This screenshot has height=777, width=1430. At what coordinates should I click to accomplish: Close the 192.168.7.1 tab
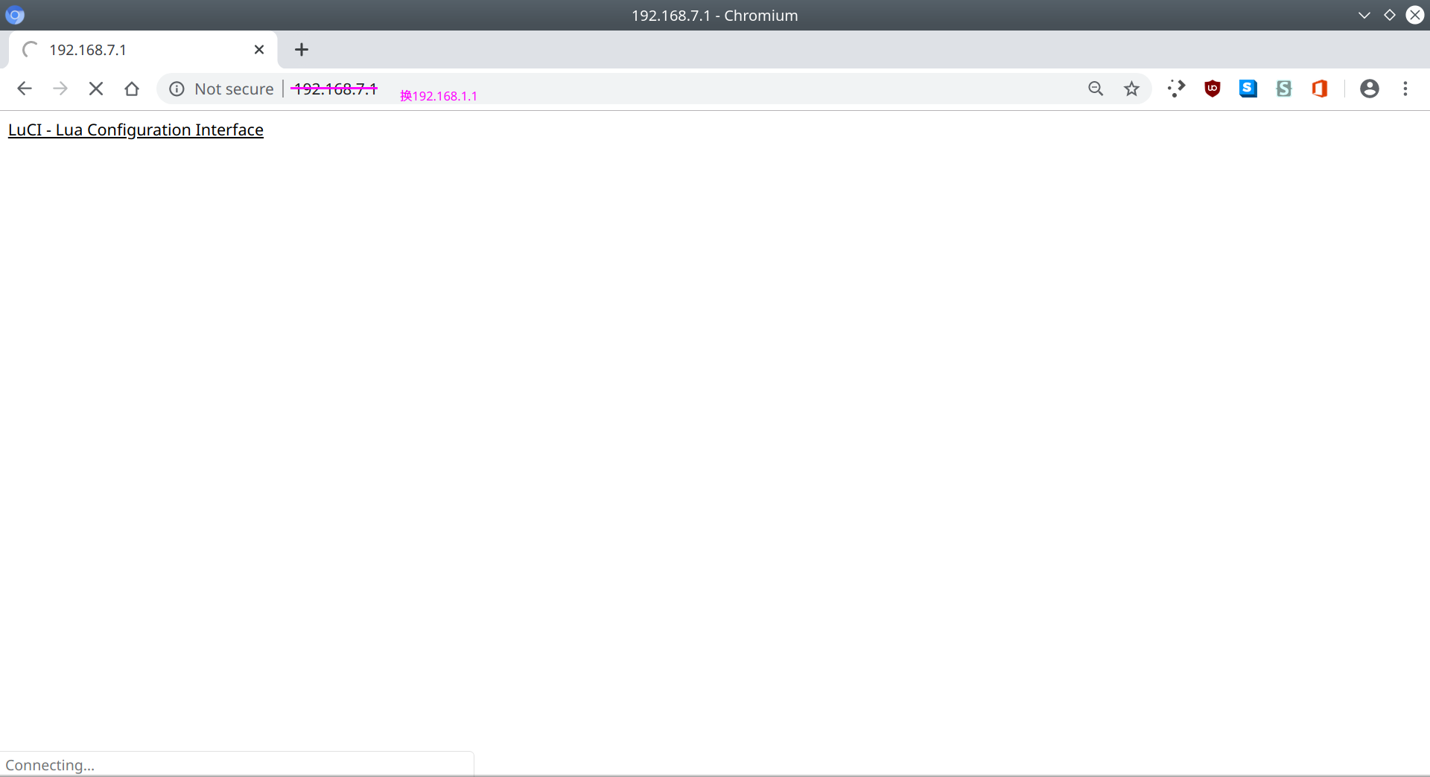(259, 50)
